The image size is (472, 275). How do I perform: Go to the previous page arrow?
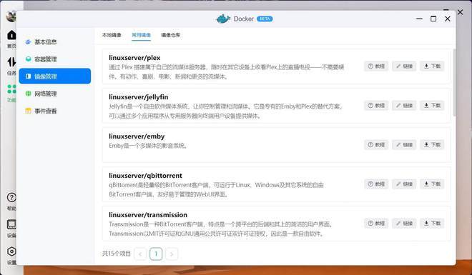pos(140,254)
